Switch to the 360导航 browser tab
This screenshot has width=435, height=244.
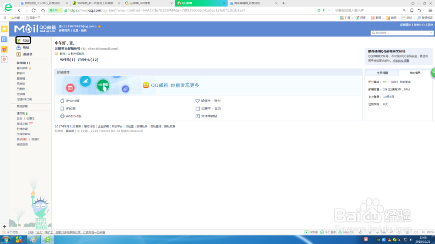pyautogui.click(x=95, y=3)
